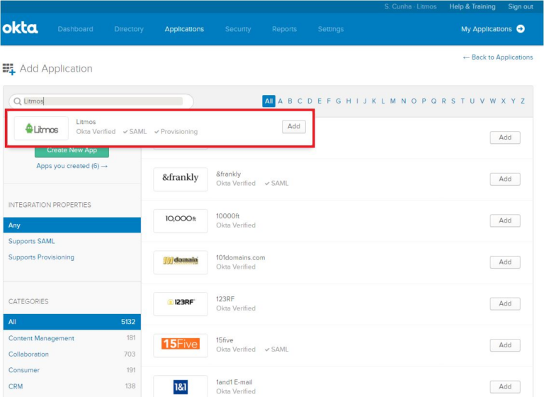
Task: Click the Litmos logo thumbnail
Action: click(x=41, y=128)
